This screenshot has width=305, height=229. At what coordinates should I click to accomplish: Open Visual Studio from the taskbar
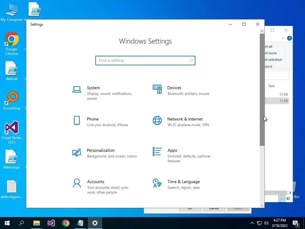[51, 223]
